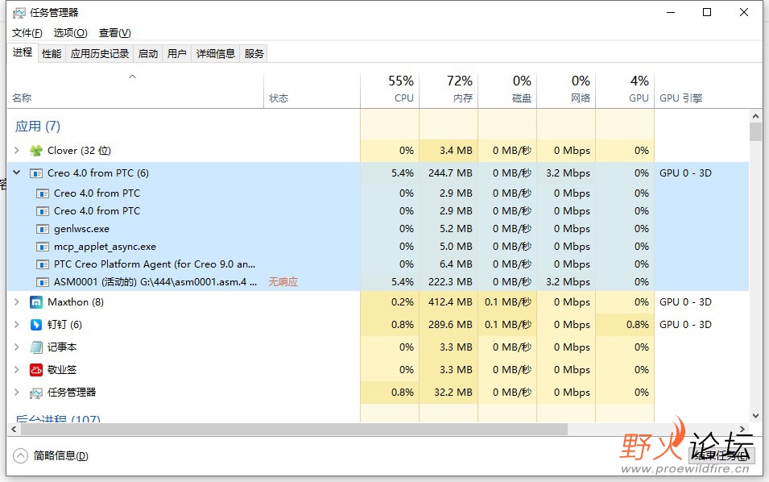Open the 文件(F) menu
769x482 pixels.
tap(27, 33)
